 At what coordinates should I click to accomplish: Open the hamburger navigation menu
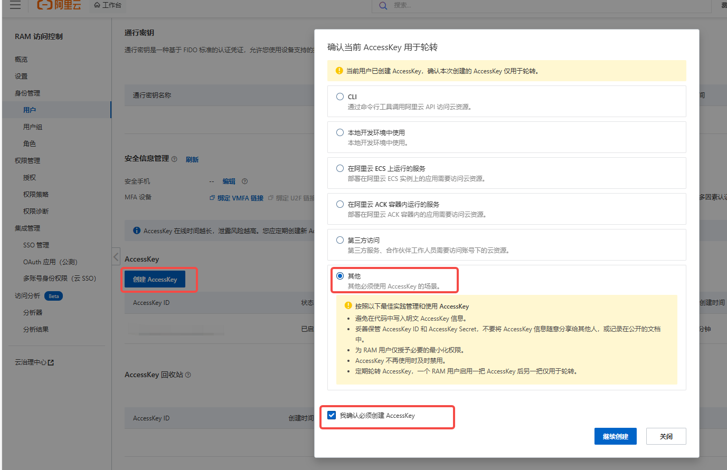(x=15, y=5)
